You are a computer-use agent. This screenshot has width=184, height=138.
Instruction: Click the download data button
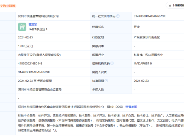(x=175, y=5)
